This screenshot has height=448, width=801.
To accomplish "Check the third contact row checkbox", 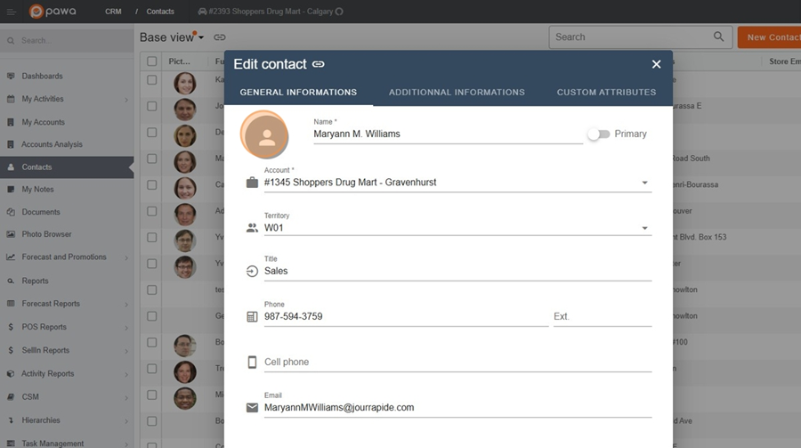I will coord(151,133).
